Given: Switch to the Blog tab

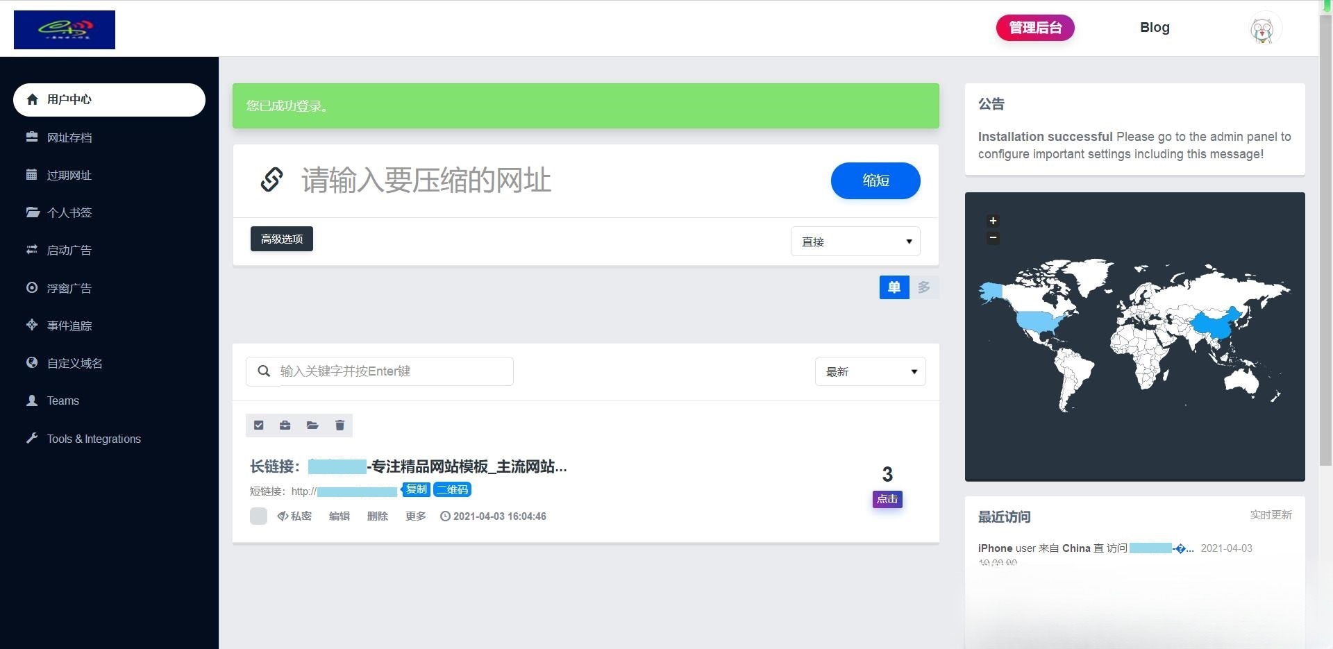Looking at the screenshot, I should click(1154, 27).
